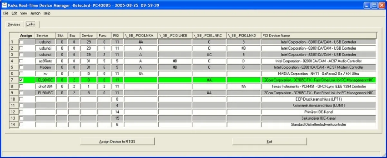
Task: Open the View menu
Action: tap(24, 13)
